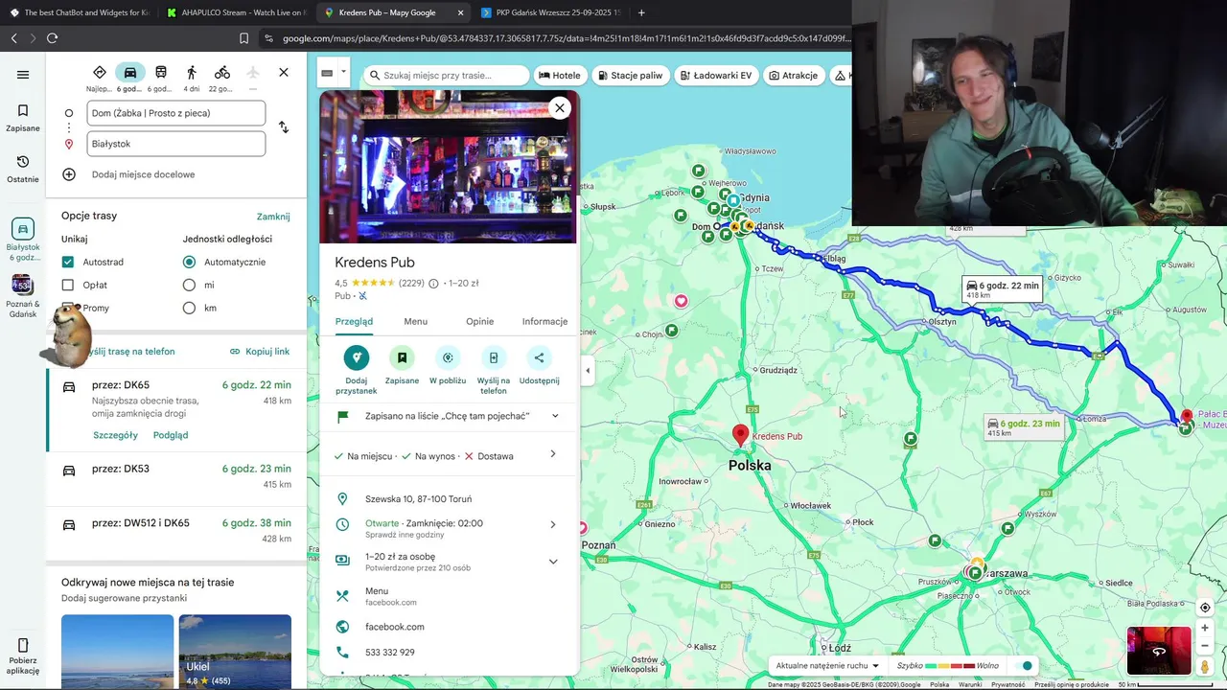Uncheck the Autostrad avoid checkbox
The image size is (1227, 690).
click(x=67, y=262)
